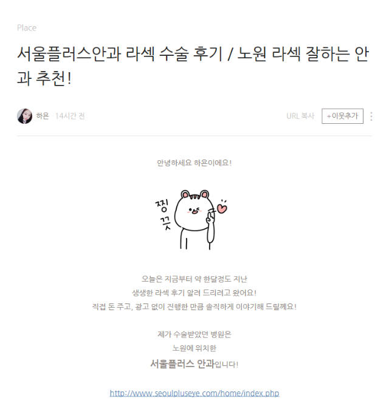Viewport: 389px width, 403px height.
Task: Click the 14시간 전 timestamp
Action: coord(70,116)
